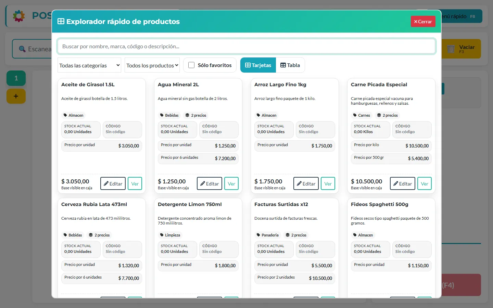Click the Bebidas tag on Cerveza Rubia

coord(73,235)
